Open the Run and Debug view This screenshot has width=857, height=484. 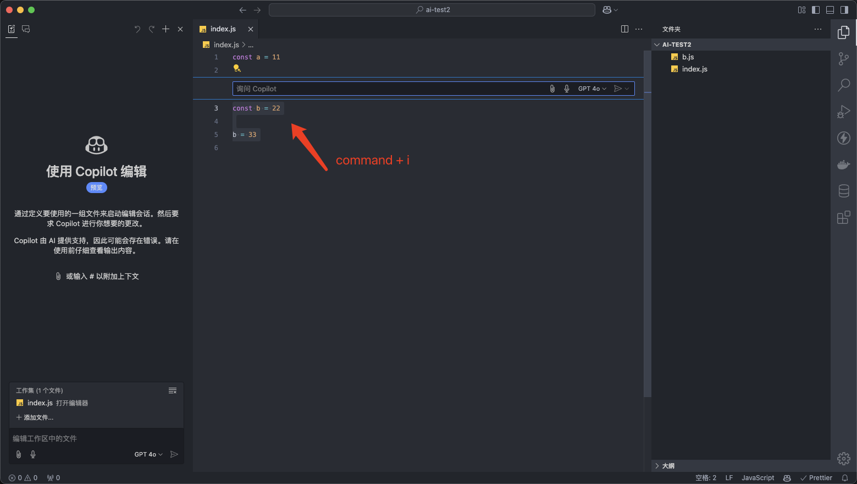[x=844, y=112]
